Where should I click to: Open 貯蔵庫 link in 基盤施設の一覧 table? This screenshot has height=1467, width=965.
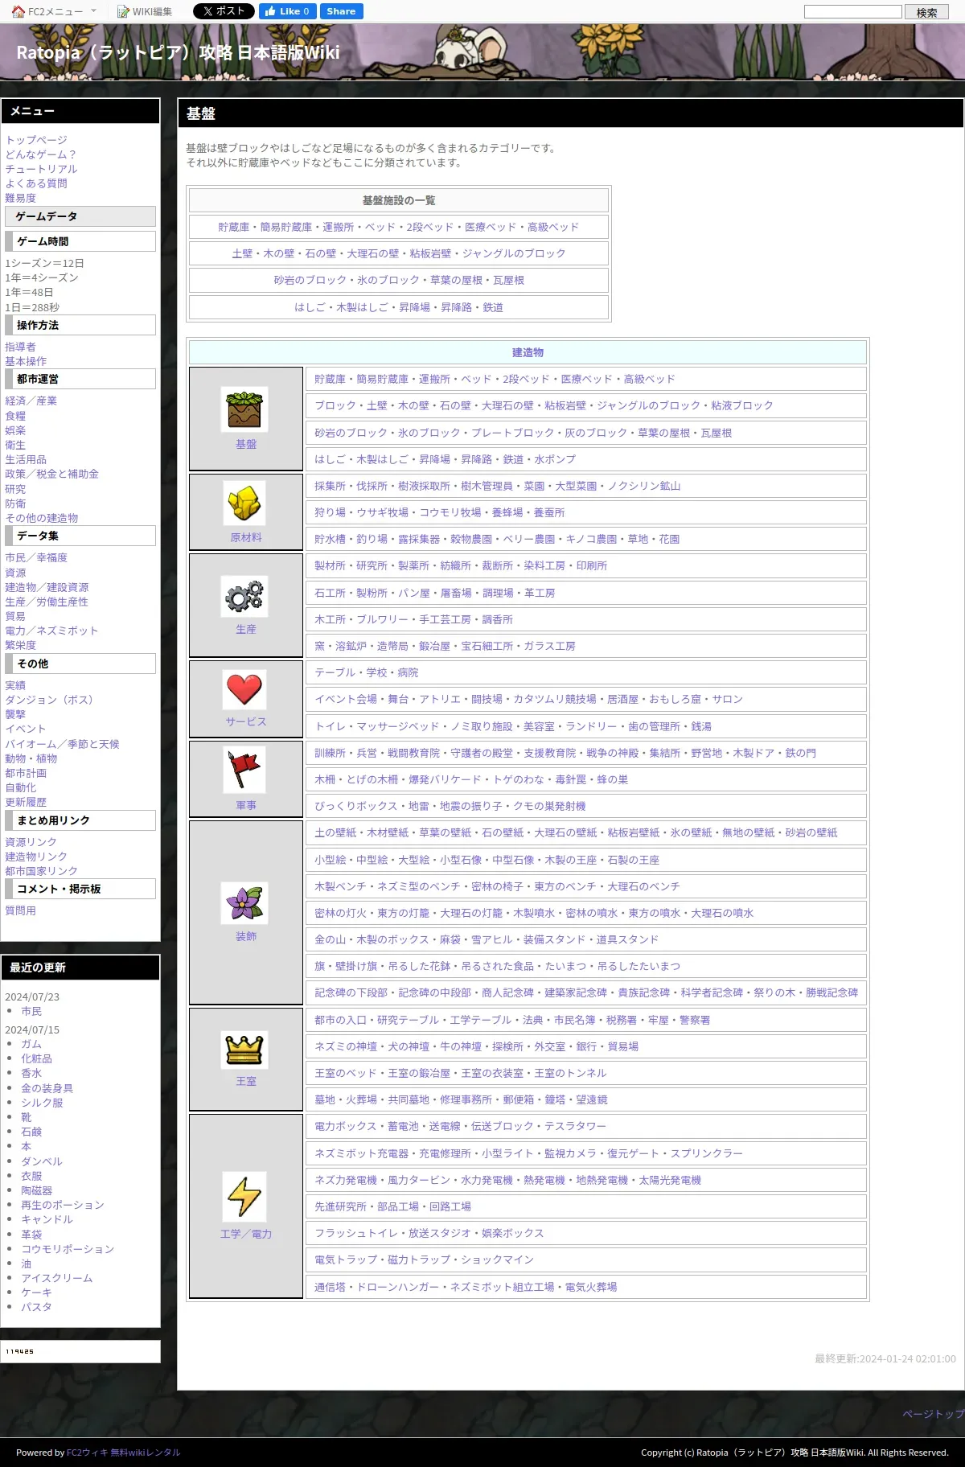(x=233, y=227)
